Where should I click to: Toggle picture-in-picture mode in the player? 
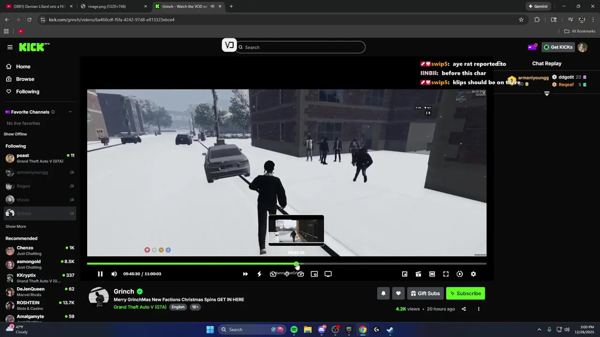(x=315, y=274)
